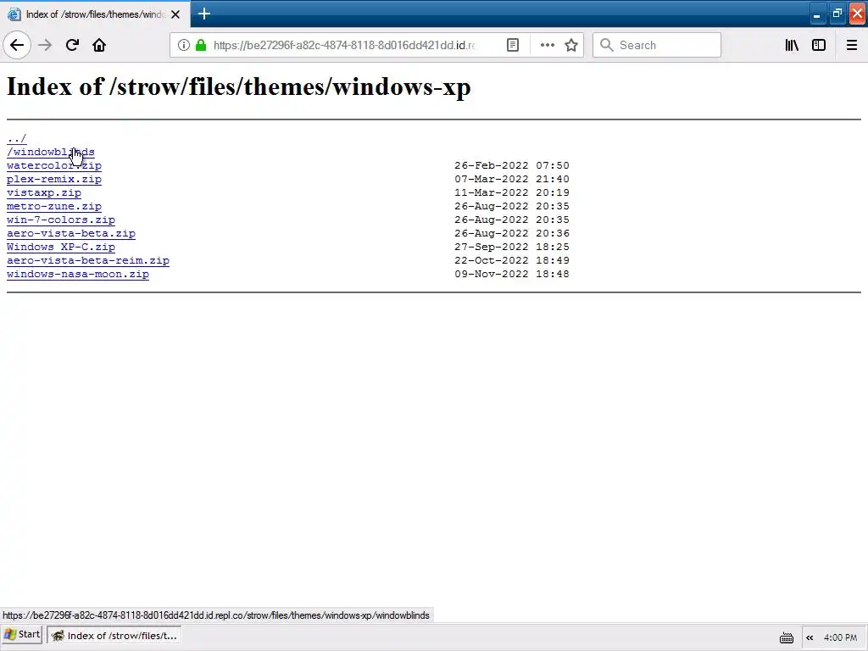
Task: Download aero-vista-beta-reim.zip
Action: (x=88, y=260)
